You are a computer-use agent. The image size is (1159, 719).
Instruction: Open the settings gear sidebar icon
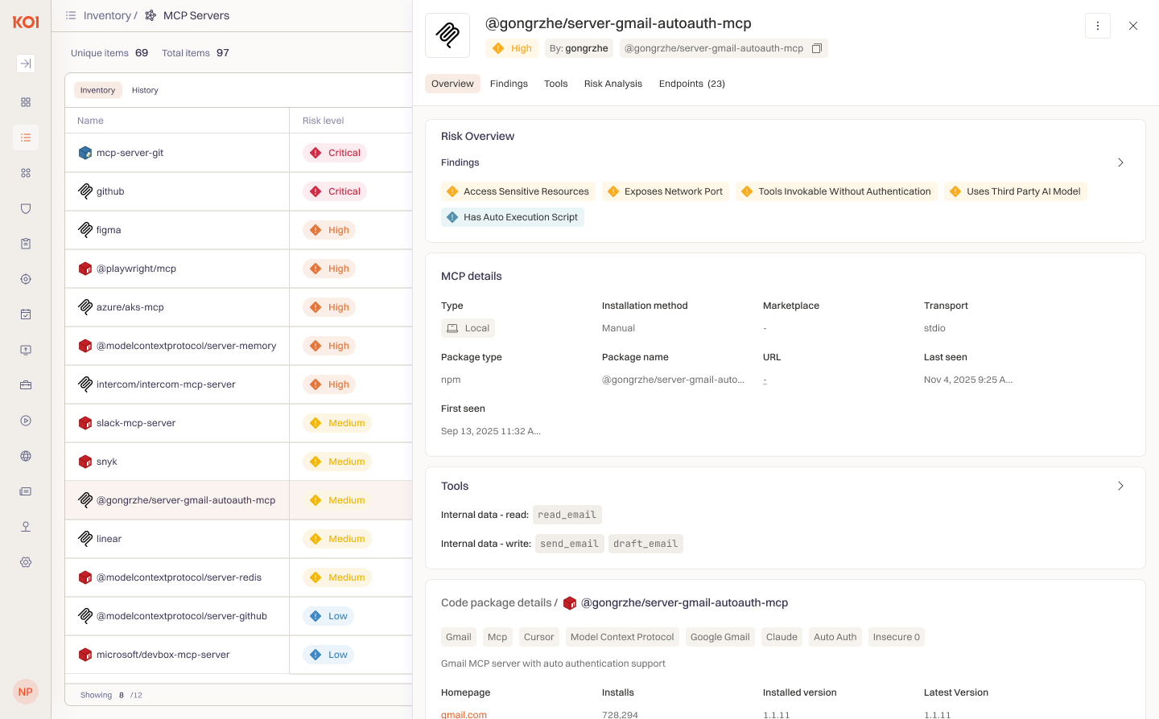tap(26, 562)
